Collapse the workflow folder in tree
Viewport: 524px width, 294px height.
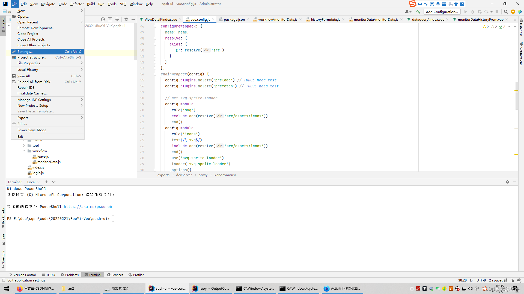[24, 151]
